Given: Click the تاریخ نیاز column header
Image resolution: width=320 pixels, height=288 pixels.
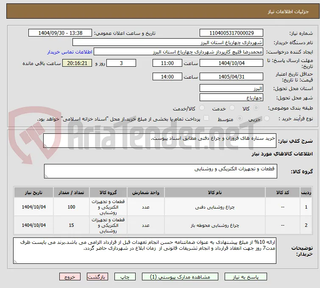Looking at the screenshot, I should (x=33, y=192).
